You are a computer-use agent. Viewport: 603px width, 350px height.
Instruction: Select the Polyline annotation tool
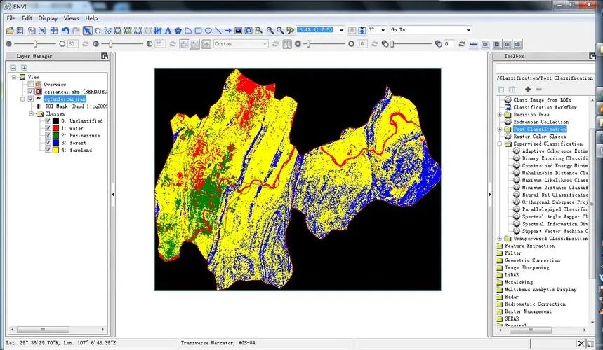(218, 30)
